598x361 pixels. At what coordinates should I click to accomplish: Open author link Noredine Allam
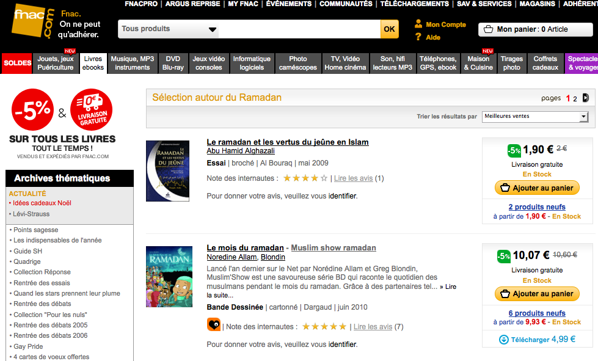[x=232, y=257]
